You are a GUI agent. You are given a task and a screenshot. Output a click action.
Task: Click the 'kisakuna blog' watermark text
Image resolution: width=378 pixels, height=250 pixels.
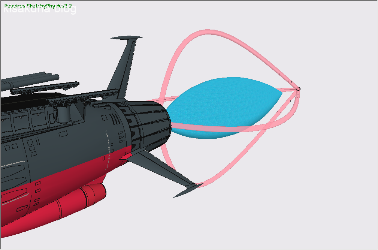(40, 9)
